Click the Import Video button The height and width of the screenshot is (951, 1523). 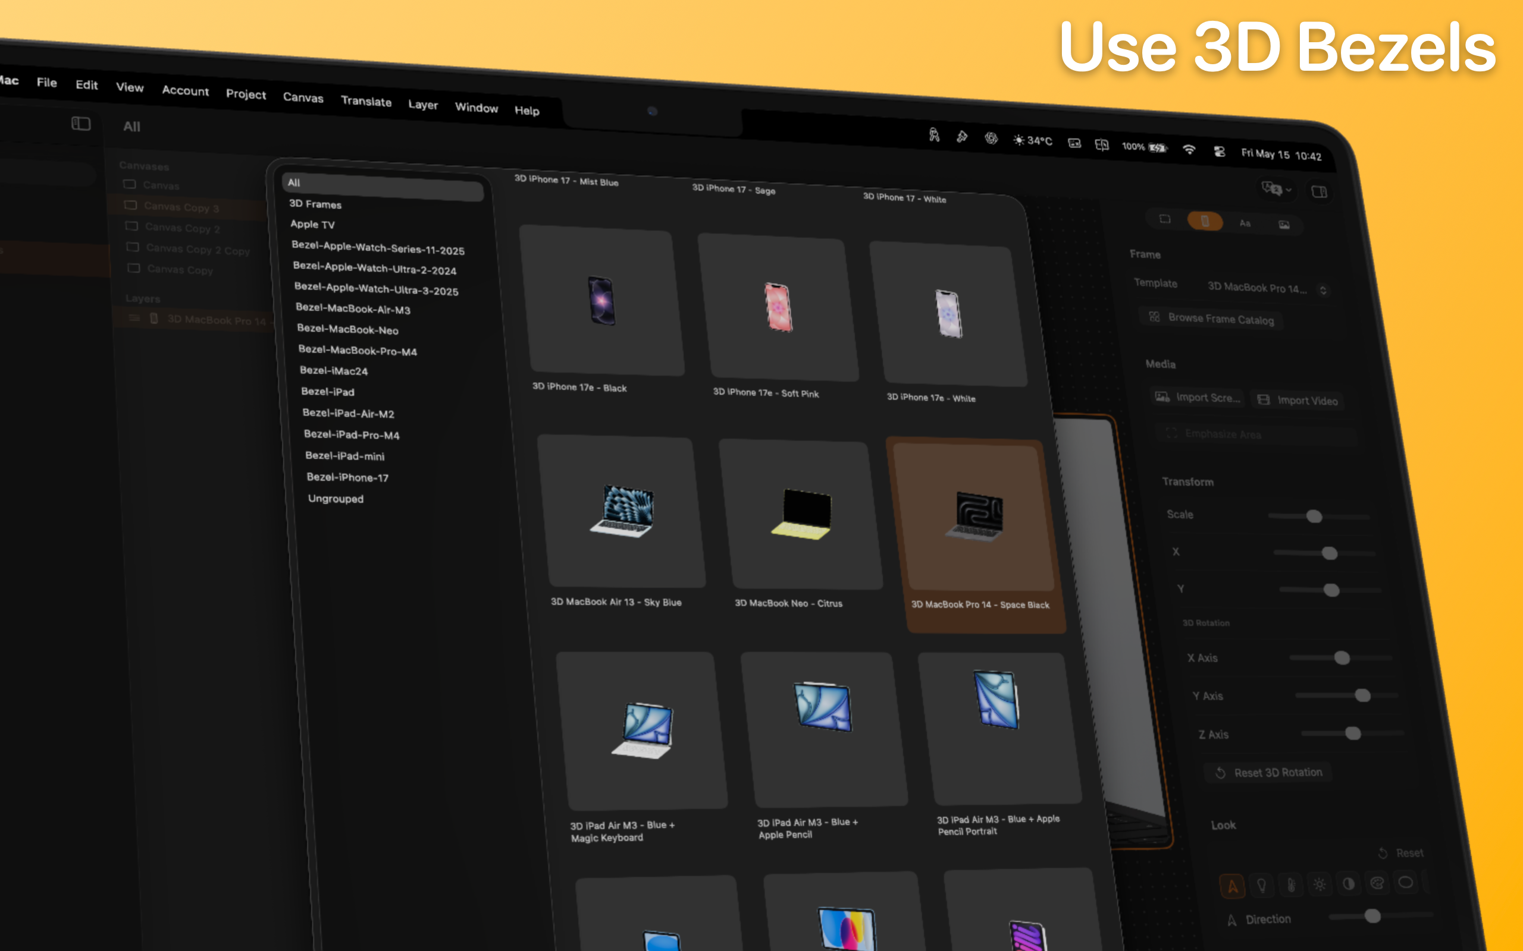[x=1298, y=400]
